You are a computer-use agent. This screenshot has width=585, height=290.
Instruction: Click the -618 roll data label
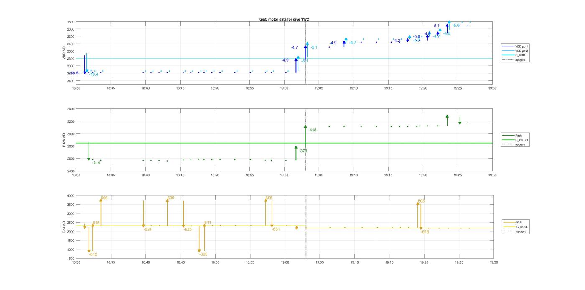click(425, 232)
